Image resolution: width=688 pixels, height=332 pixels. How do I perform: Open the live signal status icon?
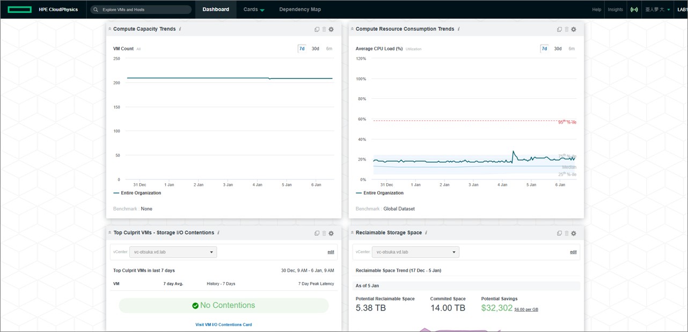pos(634,10)
